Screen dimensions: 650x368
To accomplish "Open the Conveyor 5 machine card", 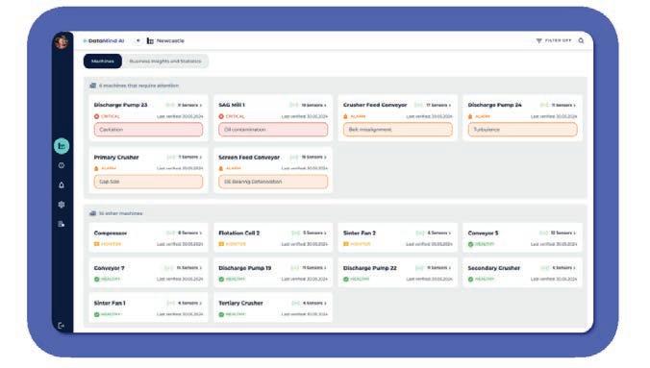I will [x=522, y=237].
